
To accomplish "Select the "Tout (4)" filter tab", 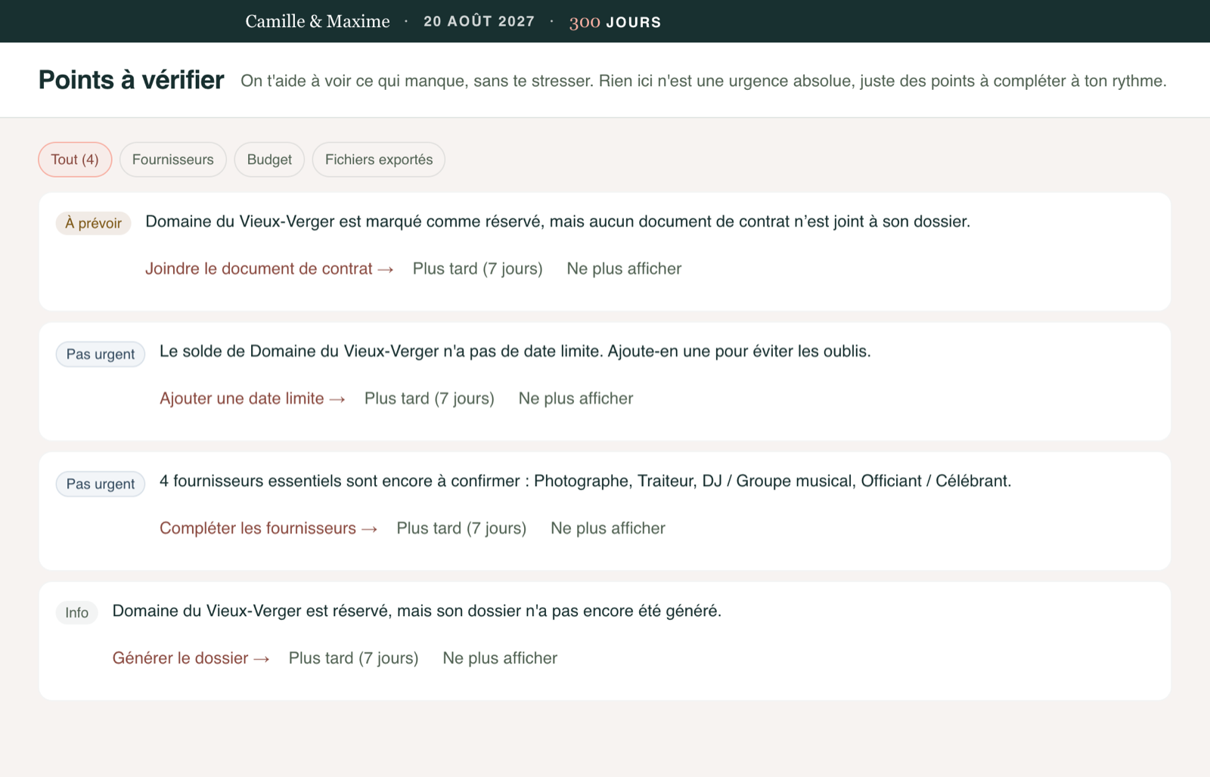I will coord(75,159).
